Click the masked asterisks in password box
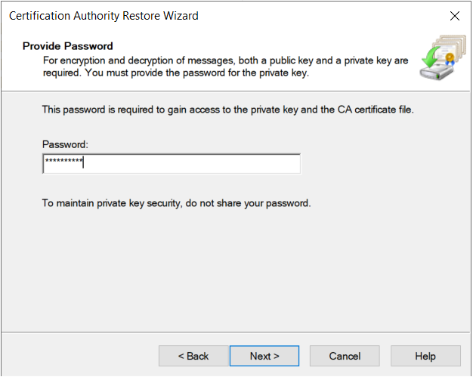 (x=63, y=161)
